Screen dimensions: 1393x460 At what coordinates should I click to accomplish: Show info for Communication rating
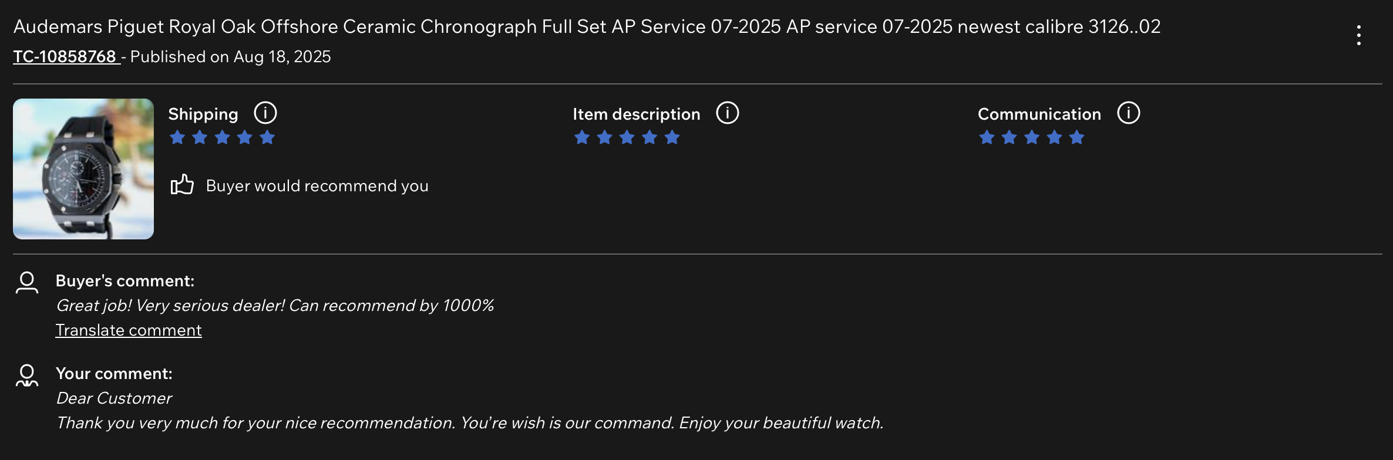pyautogui.click(x=1128, y=113)
